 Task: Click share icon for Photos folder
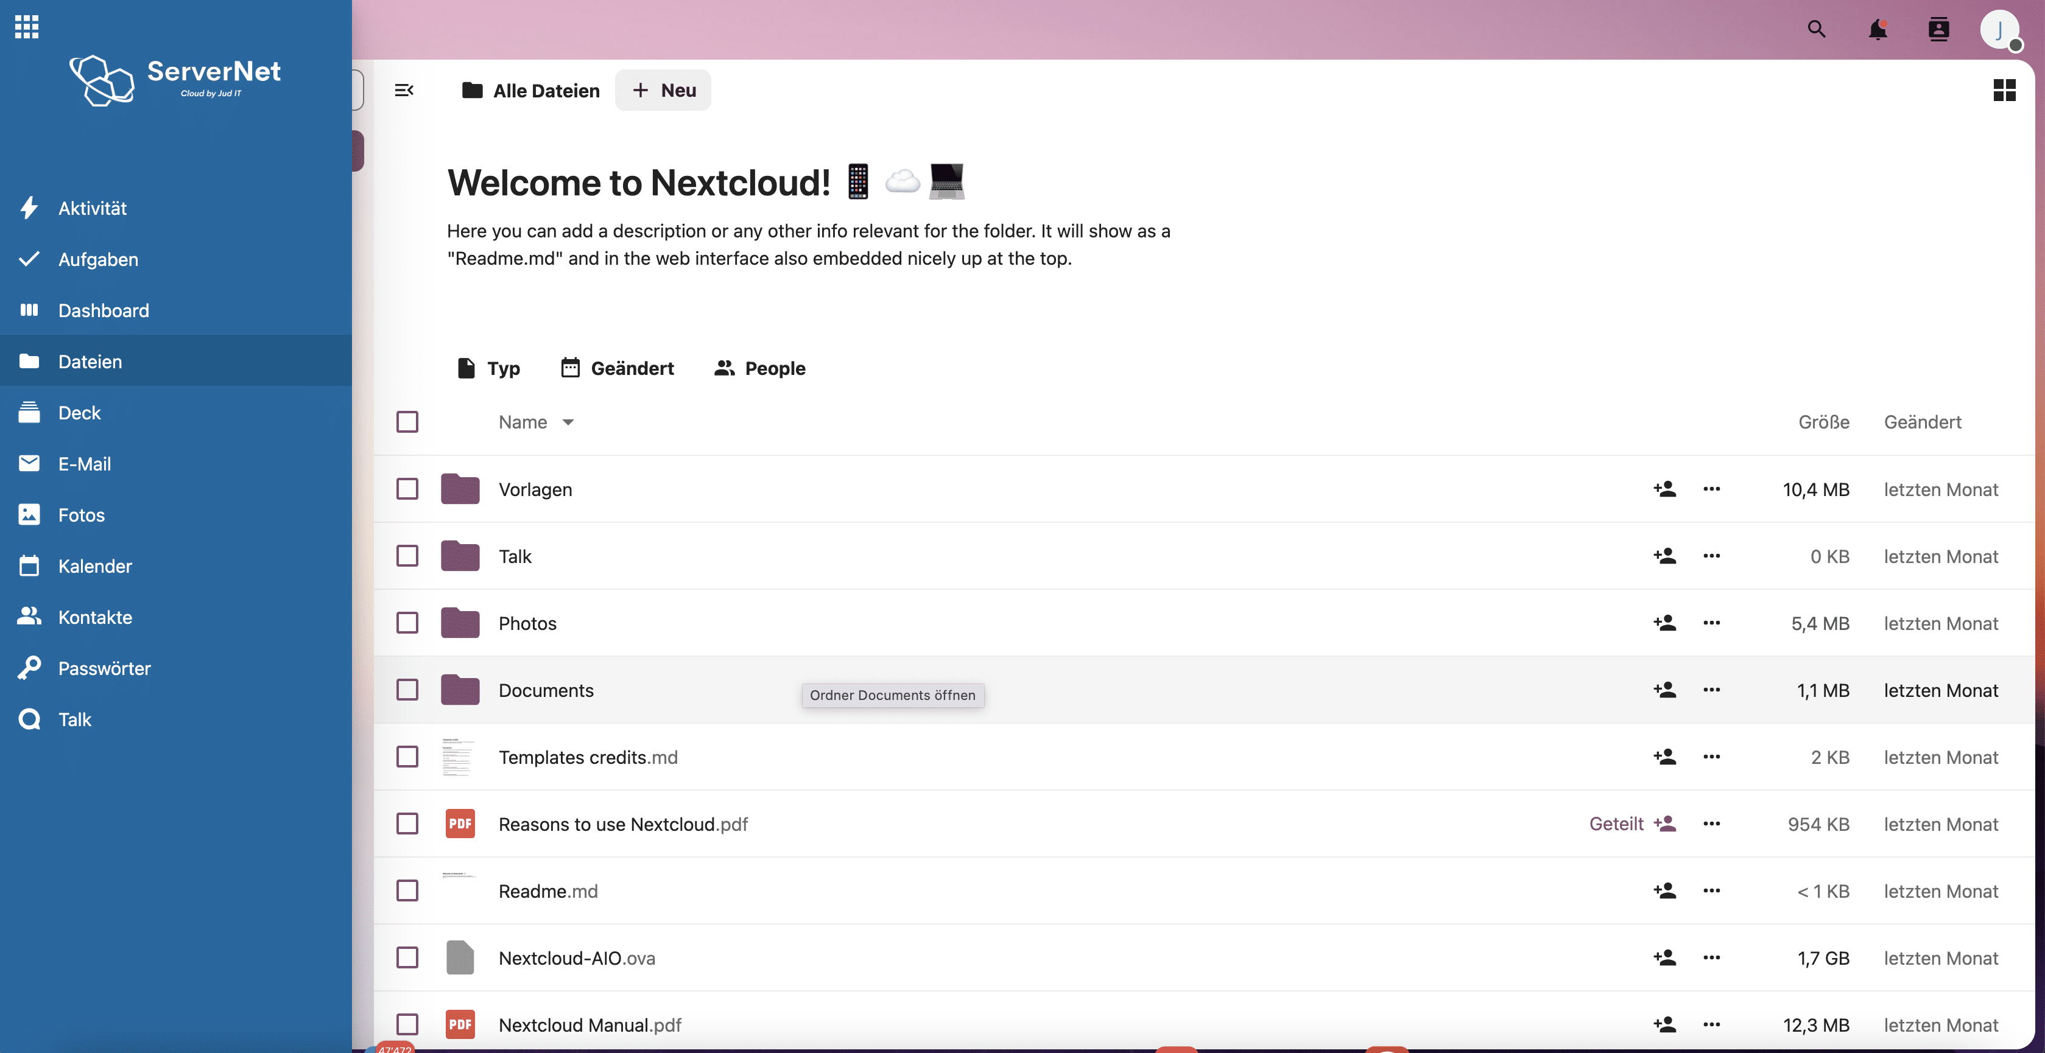[1665, 623]
